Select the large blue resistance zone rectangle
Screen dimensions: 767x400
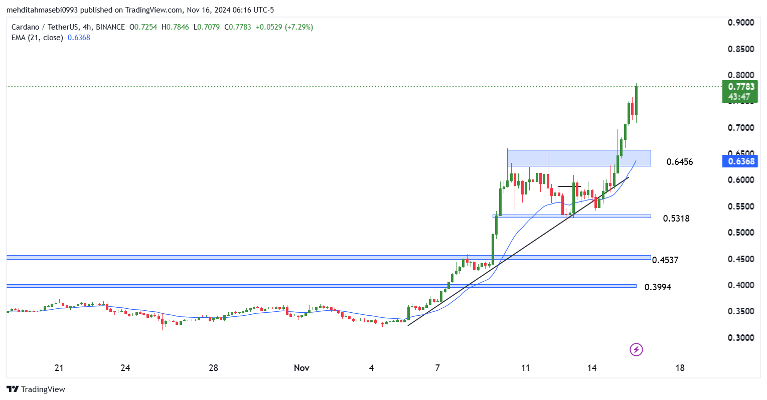pyautogui.click(x=579, y=158)
